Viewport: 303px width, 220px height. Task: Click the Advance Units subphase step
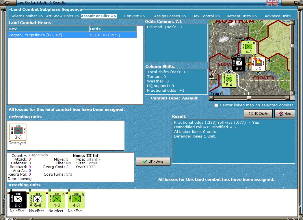coord(278,16)
